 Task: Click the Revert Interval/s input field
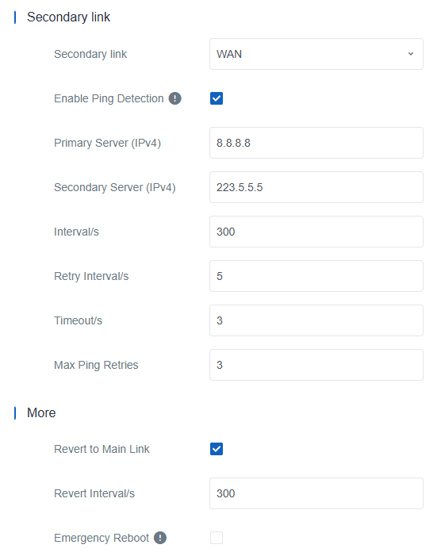tap(316, 493)
